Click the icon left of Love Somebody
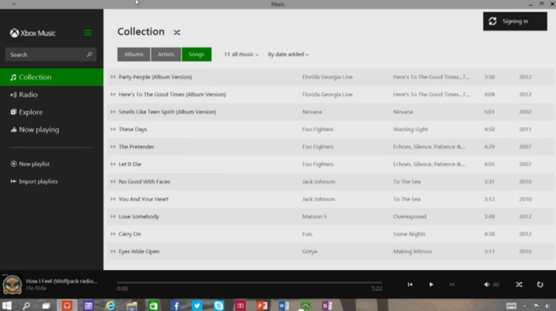Image resolution: width=556 pixels, height=311 pixels. click(x=113, y=217)
